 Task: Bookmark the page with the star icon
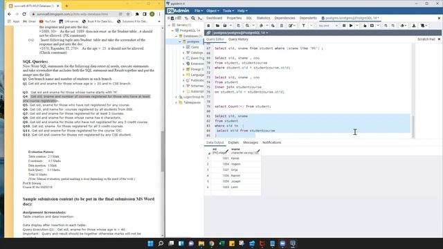point(127,14)
